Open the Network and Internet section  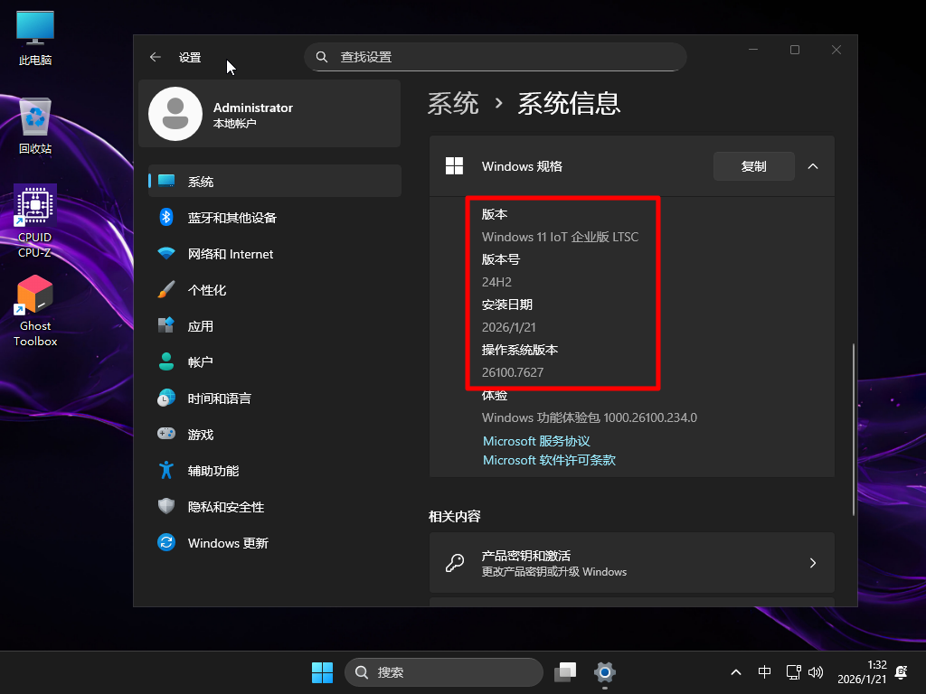[230, 254]
